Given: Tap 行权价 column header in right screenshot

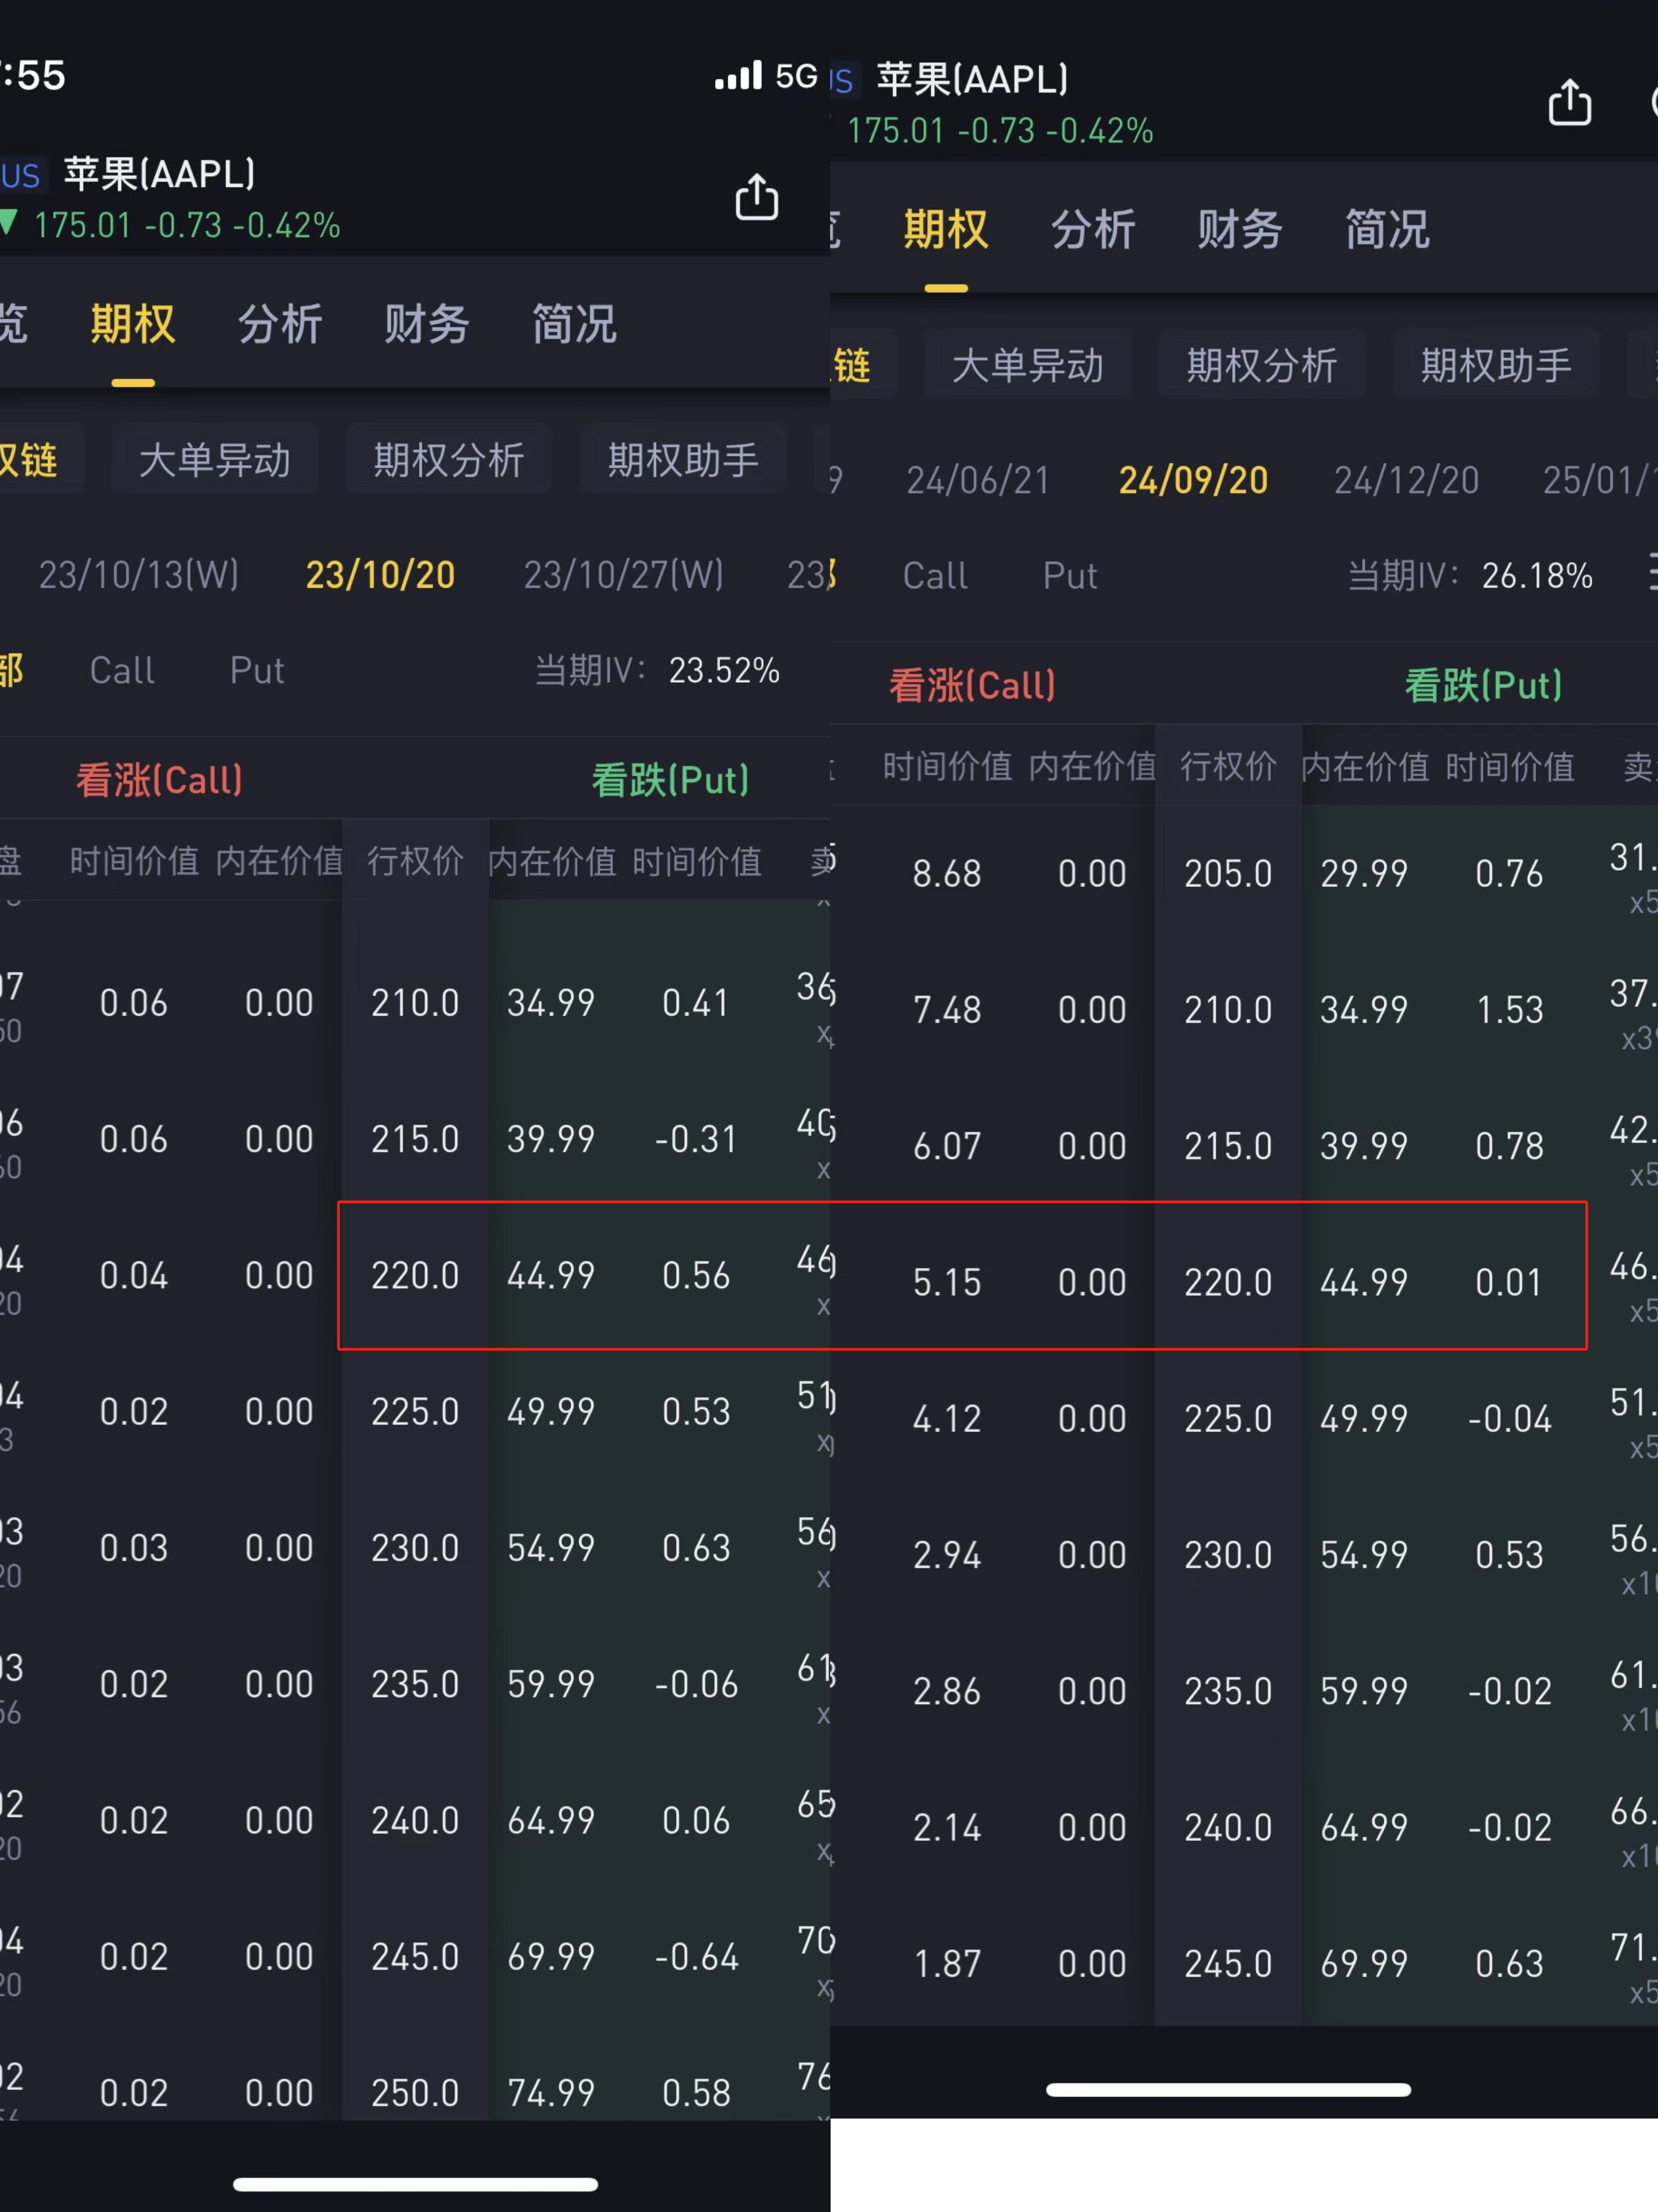Looking at the screenshot, I should coord(1228,766).
